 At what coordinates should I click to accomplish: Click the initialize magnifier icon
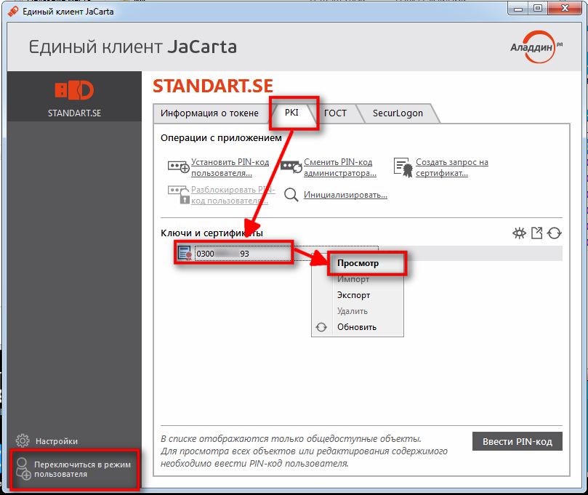pos(291,195)
